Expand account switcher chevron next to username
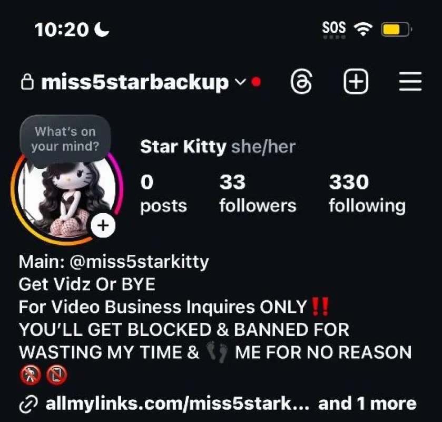The height and width of the screenshot is (422, 442). pos(240,82)
